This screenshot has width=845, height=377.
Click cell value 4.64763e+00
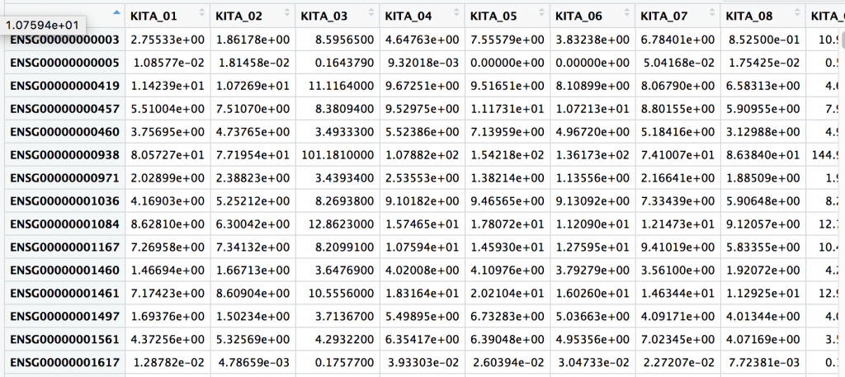coord(422,40)
